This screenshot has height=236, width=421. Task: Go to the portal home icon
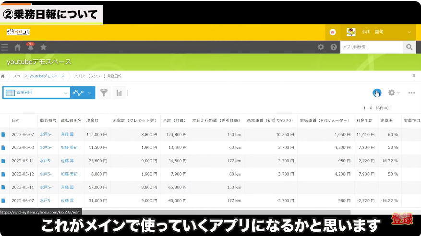point(18,47)
